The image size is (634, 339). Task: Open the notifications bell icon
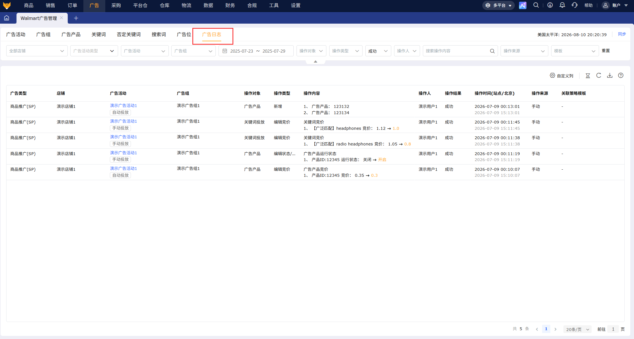pos(562,5)
